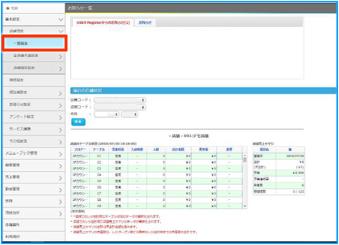339x245 pixels.
Task: Open the 一覧照会 menu item
Action: click(x=34, y=43)
